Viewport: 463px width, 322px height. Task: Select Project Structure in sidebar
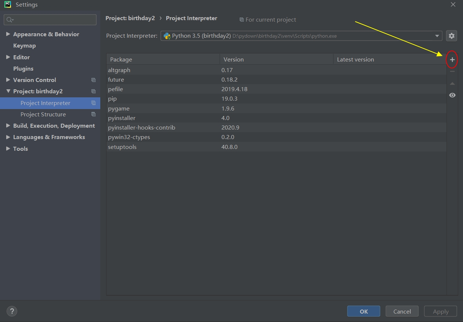coord(43,115)
